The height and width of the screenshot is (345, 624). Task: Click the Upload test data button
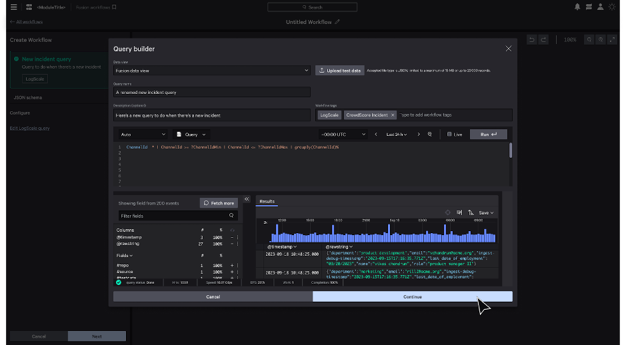click(x=340, y=70)
